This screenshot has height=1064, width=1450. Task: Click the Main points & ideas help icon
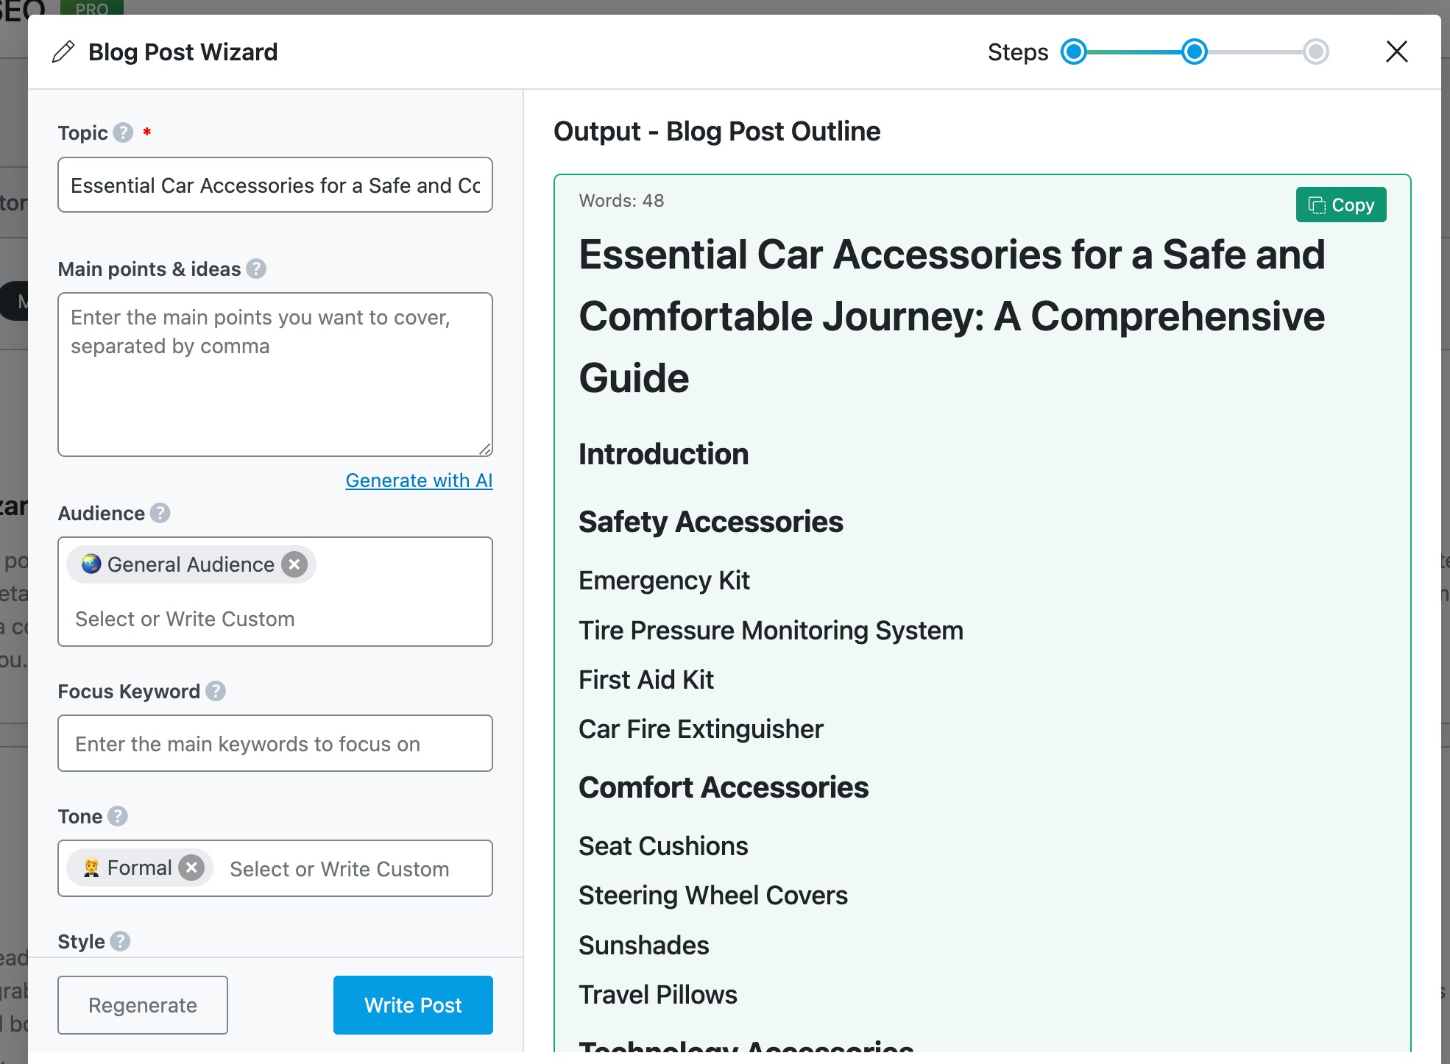pyautogui.click(x=256, y=269)
